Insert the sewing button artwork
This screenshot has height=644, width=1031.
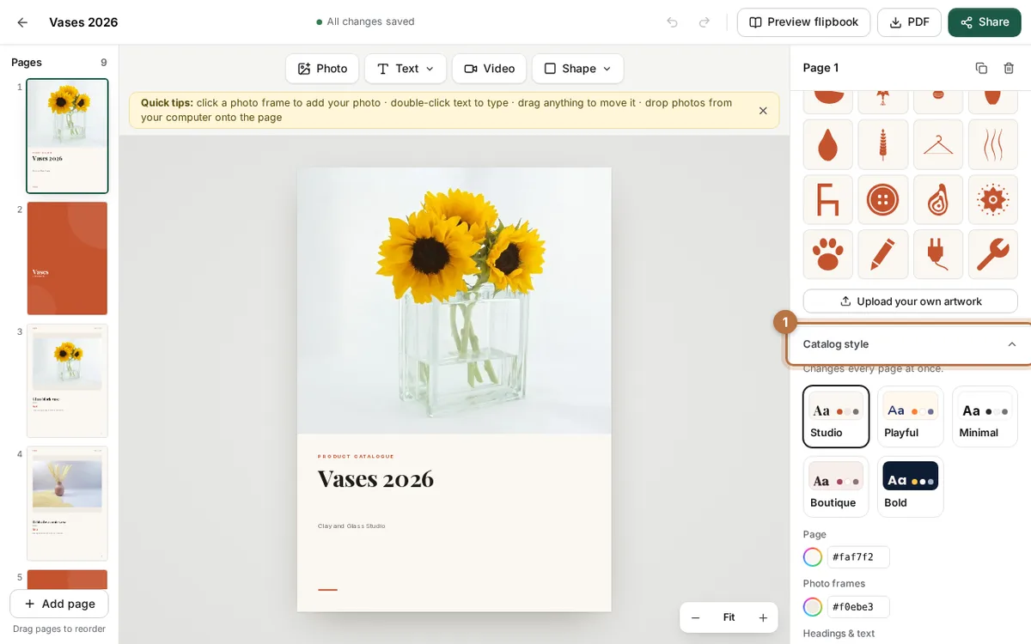tap(883, 199)
